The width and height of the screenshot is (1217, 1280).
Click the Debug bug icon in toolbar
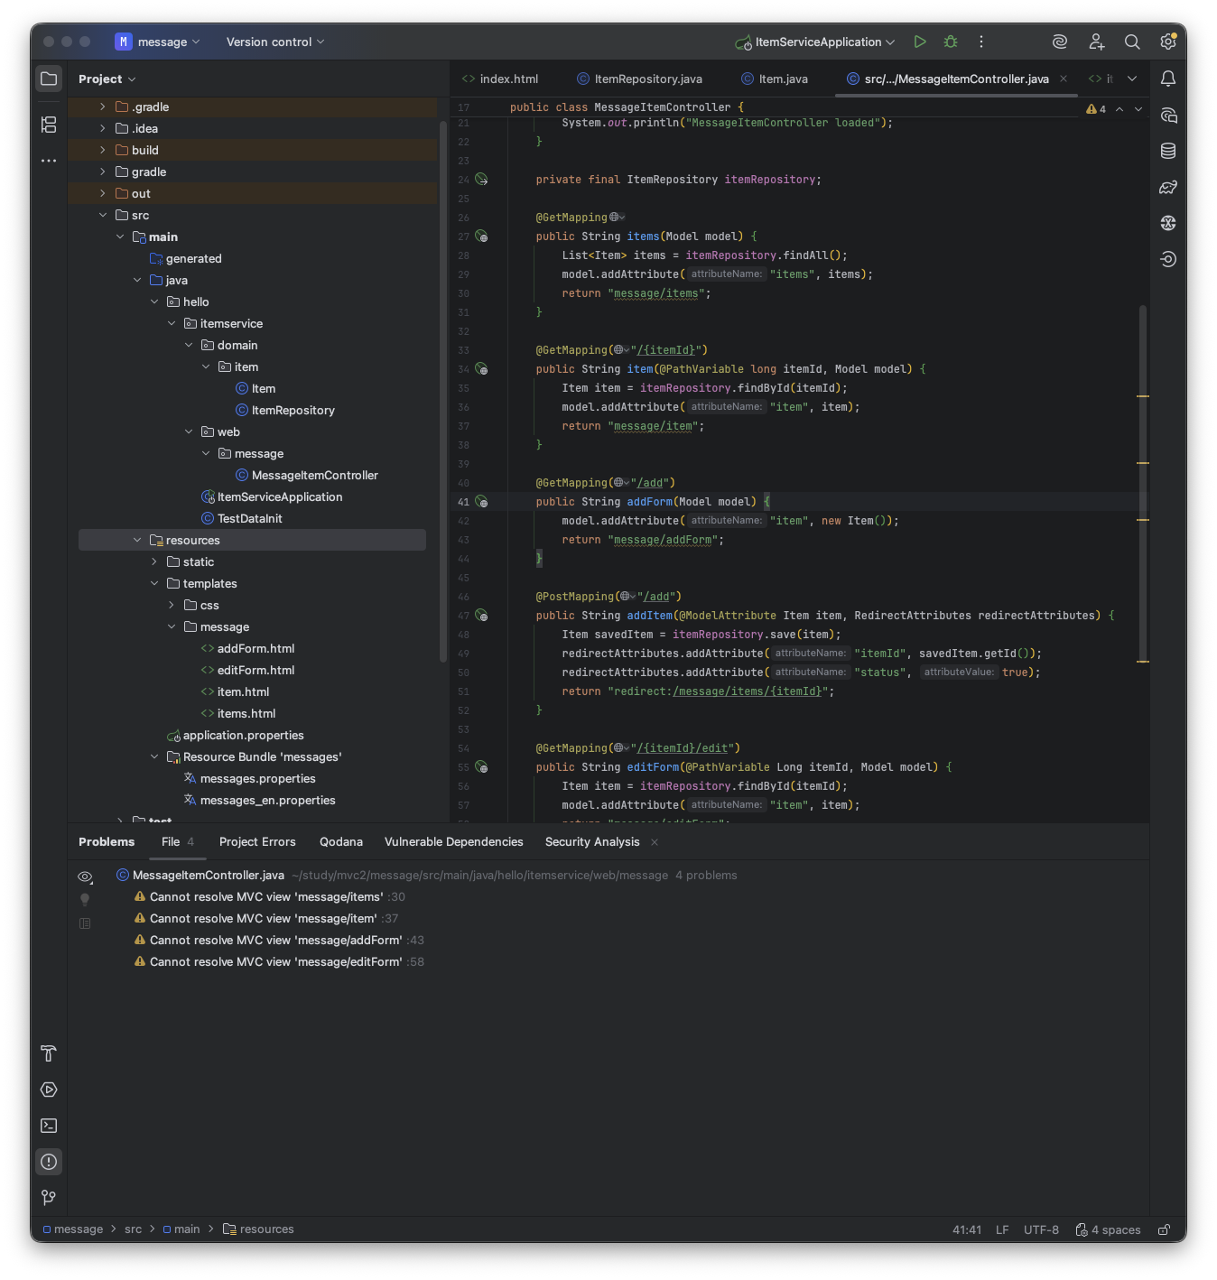coord(951,42)
